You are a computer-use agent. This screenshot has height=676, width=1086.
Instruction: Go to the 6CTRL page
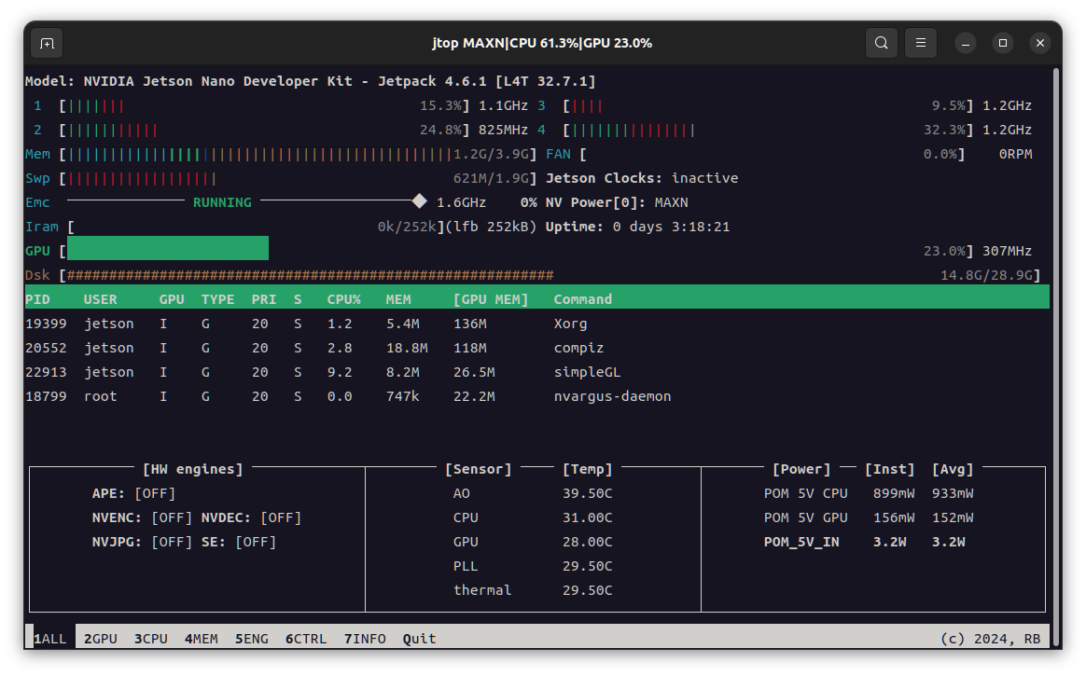306,639
